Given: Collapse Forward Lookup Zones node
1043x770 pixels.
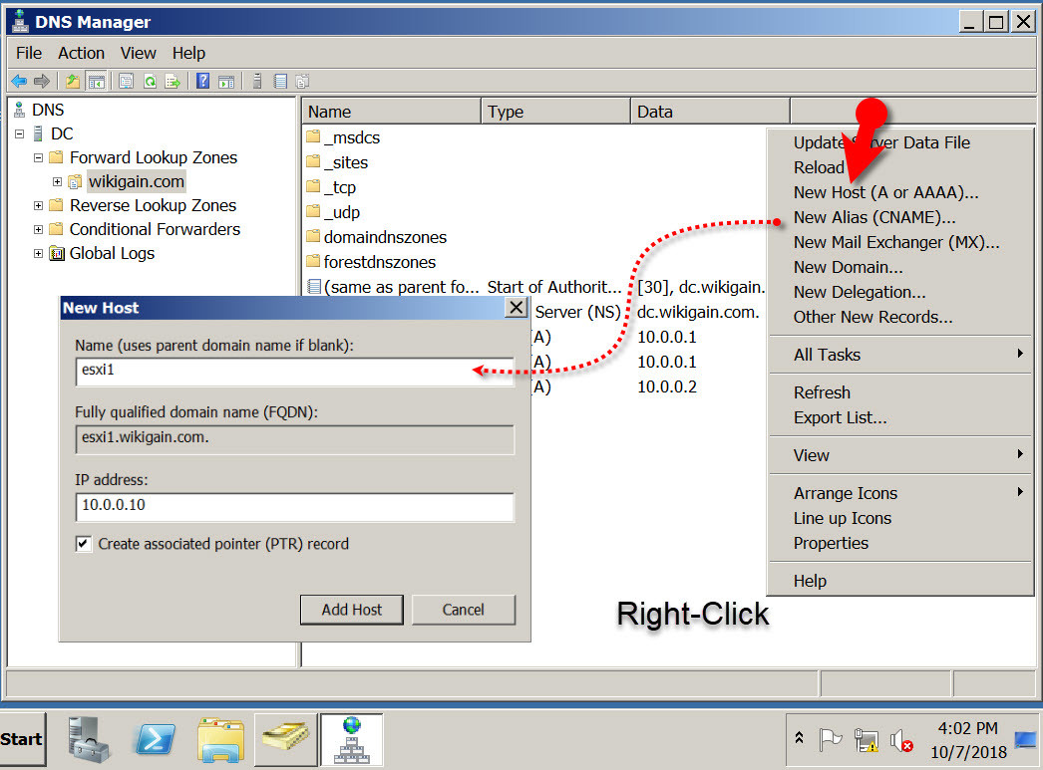Looking at the screenshot, I should pyautogui.click(x=39, y=157).
